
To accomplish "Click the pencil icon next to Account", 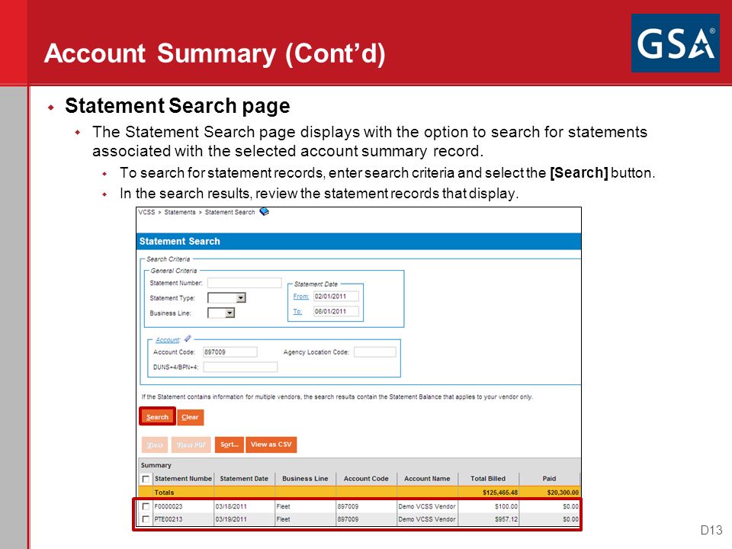I will [188, 339].
